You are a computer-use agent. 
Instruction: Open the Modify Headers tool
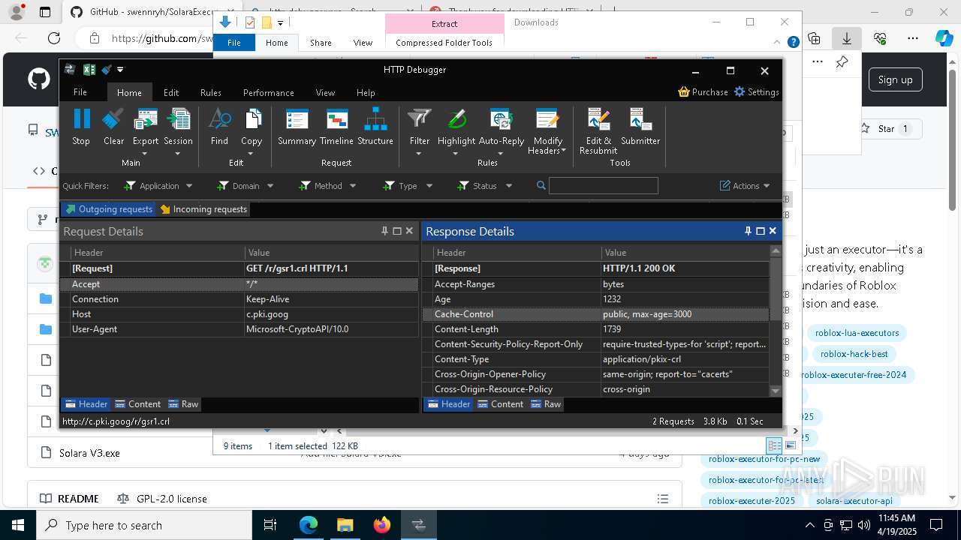547,130
